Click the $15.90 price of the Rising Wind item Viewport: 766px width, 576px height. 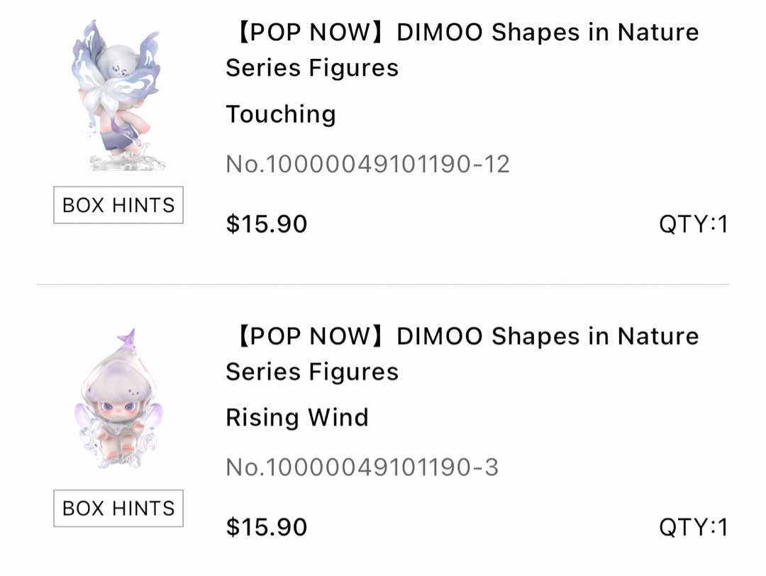(266, 527)
